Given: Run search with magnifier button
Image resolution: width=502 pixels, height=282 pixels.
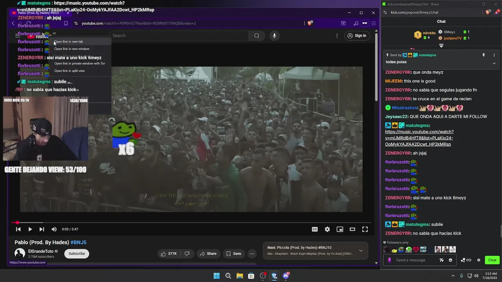Looking at the screenshot, I should pyautogui.click(x=256, y=36).
